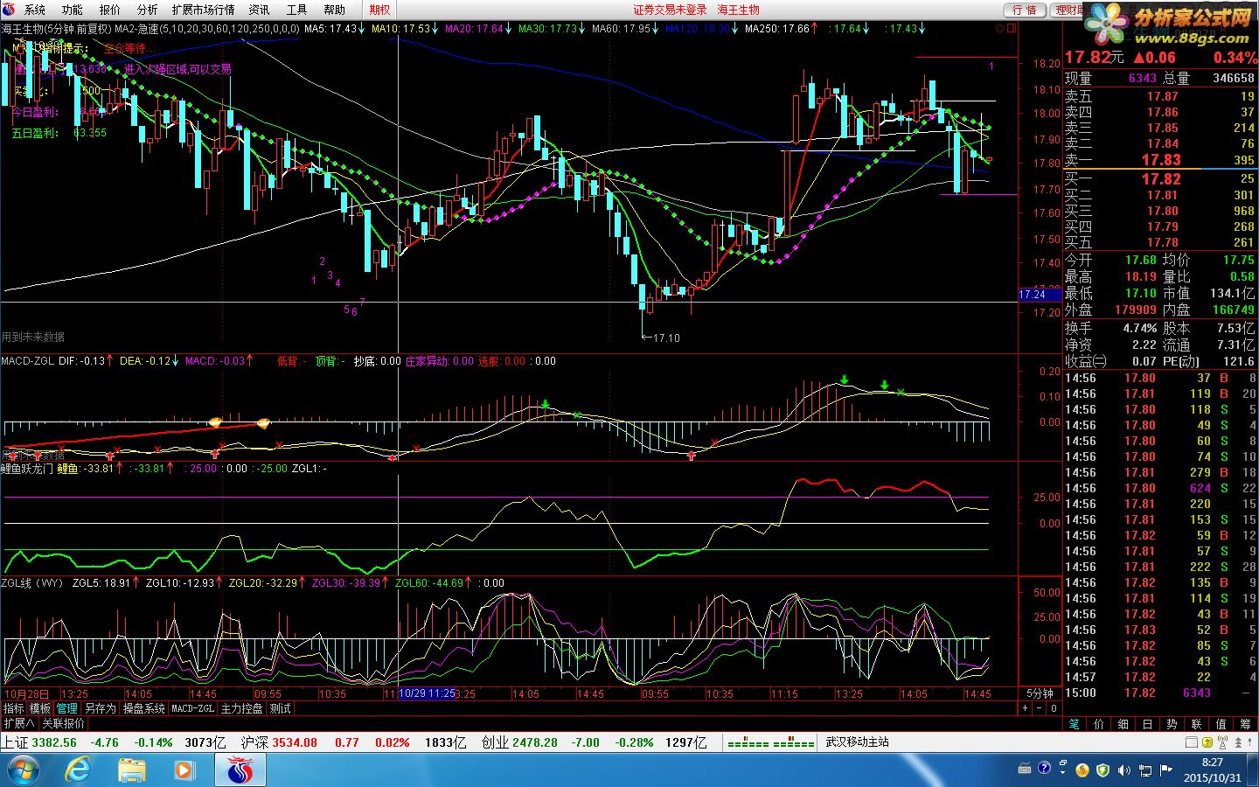Click the 关联报价 button

click(63, 724)
